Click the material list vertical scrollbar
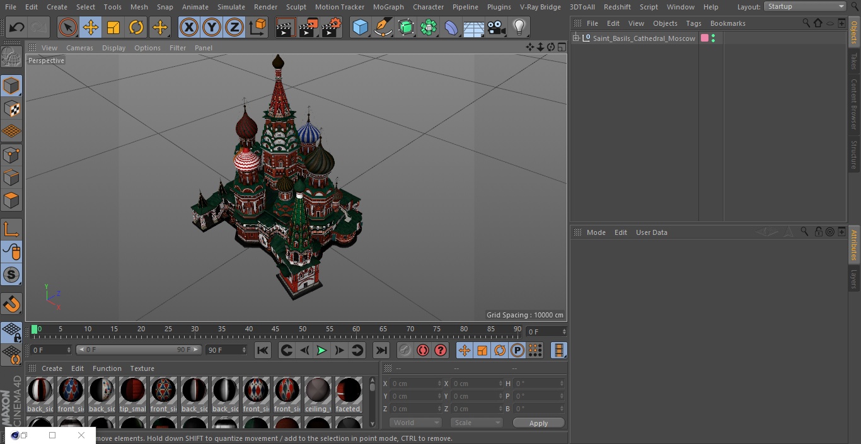Screen dimensions: 861x444 [372, 401]
